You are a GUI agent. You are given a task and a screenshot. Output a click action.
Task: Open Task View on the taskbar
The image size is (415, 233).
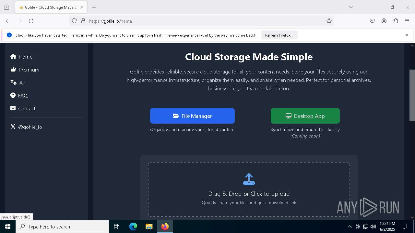click(117, 227)
